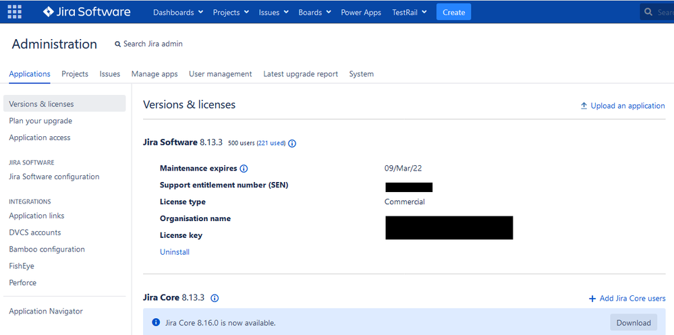Switch to the Projects admin tab
Screen dimensions: 674x335
click(x=75, y=74)
